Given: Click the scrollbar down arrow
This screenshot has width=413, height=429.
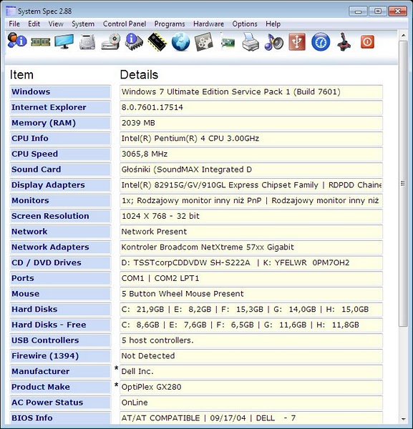Looking at the screenshot, I should click(x=403, y=419).
